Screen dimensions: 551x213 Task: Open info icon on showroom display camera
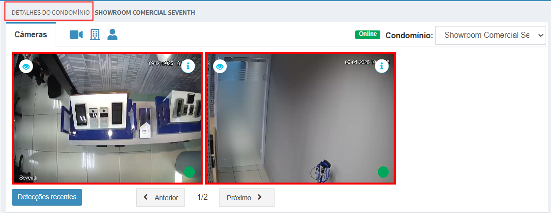188,66
